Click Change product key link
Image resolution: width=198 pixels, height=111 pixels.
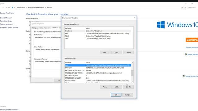[x=191, y=76]
